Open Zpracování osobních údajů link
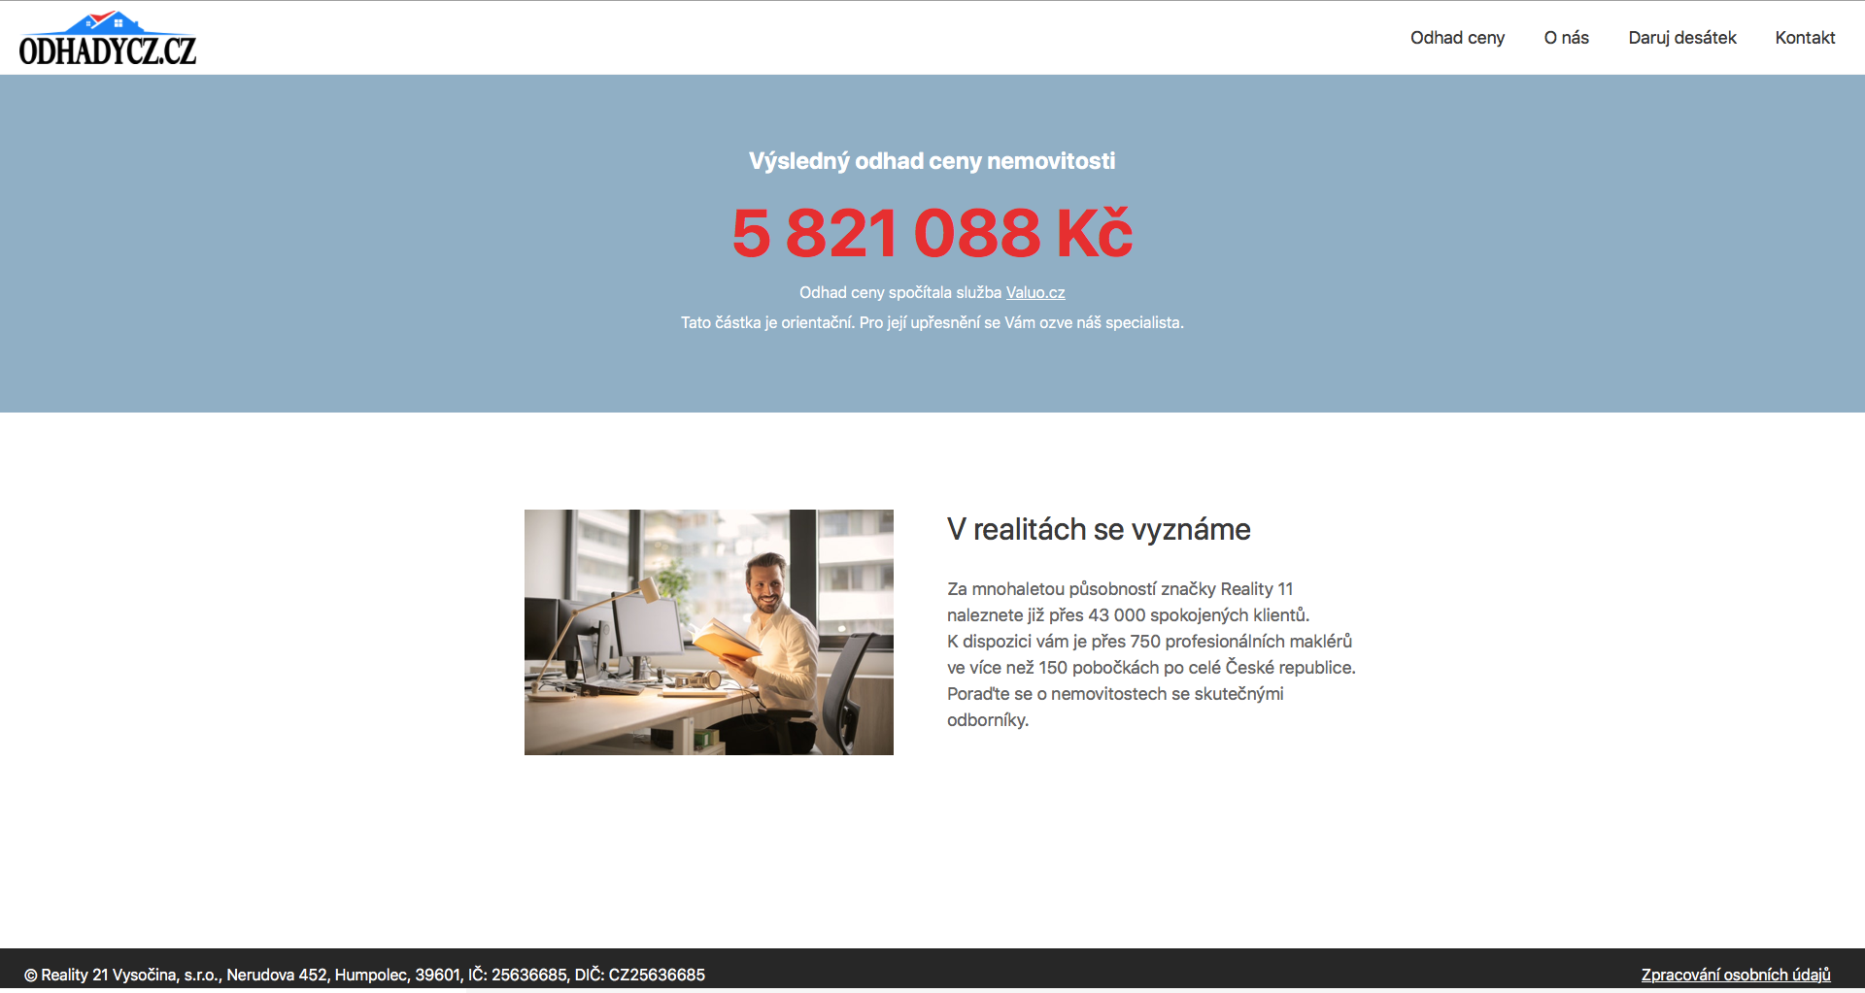Viewport: 1865px width, 993px height. click(1736, 975)
